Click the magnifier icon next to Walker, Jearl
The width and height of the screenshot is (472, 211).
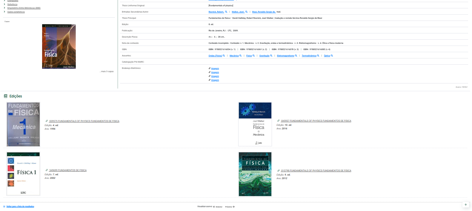(x=246, y=12)
